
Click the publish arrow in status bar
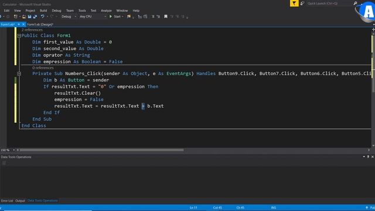[367, 207]
